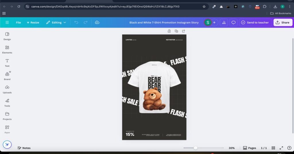Switch to grid view icon
The image size is (294, 154).
click(x=273, y=148)
